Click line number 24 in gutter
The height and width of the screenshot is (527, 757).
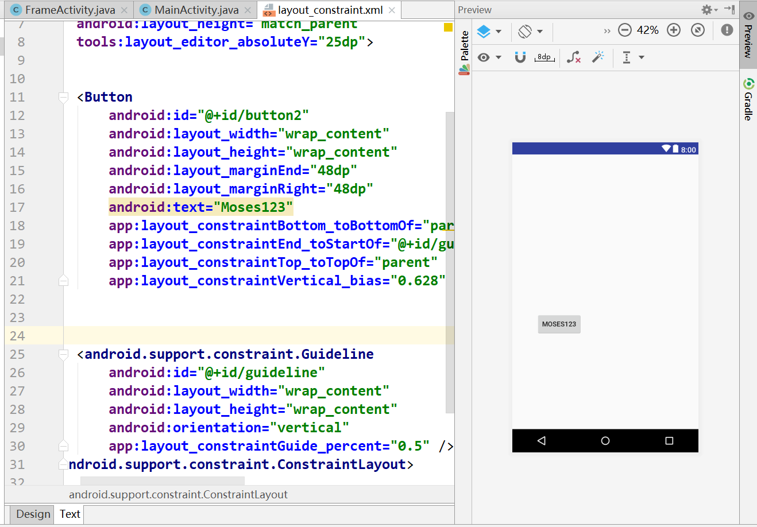click(x=17, y=336)
